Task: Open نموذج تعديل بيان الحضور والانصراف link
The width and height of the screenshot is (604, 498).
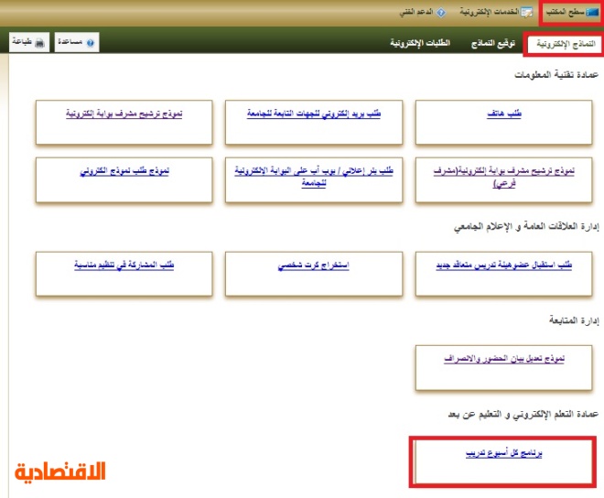Action: click(504, 359)
